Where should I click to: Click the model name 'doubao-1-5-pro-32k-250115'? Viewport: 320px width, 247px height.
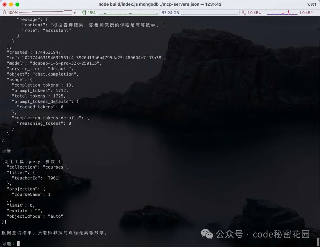pos(66,63)
